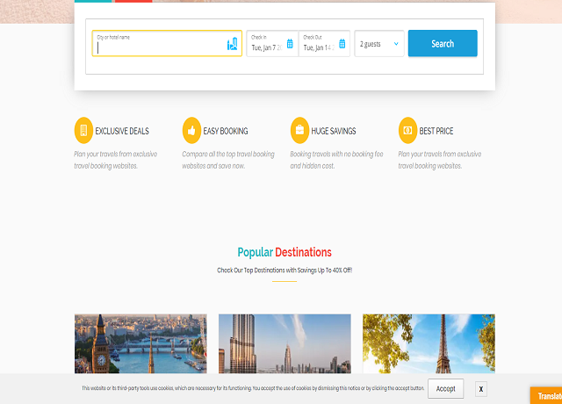The image size is (562, 404).
Task: Click the Easy Booking thumbs-up icon
Action: (191, 131)
